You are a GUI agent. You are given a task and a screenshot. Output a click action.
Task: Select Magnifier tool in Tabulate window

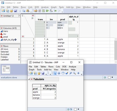[x=75, y=73]
